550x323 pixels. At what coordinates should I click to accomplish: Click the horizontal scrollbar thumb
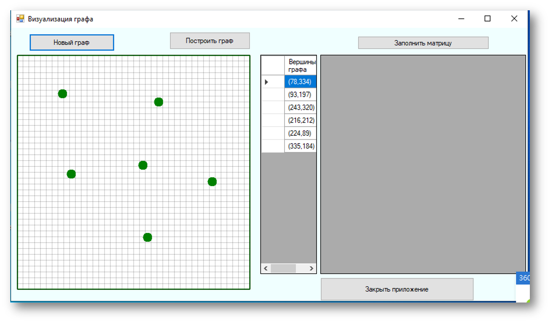pyautogui.click(x=283, y=268)
